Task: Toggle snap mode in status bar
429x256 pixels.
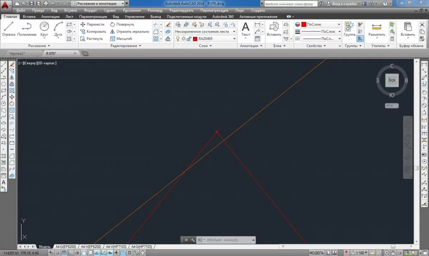Action: [58, 253]
